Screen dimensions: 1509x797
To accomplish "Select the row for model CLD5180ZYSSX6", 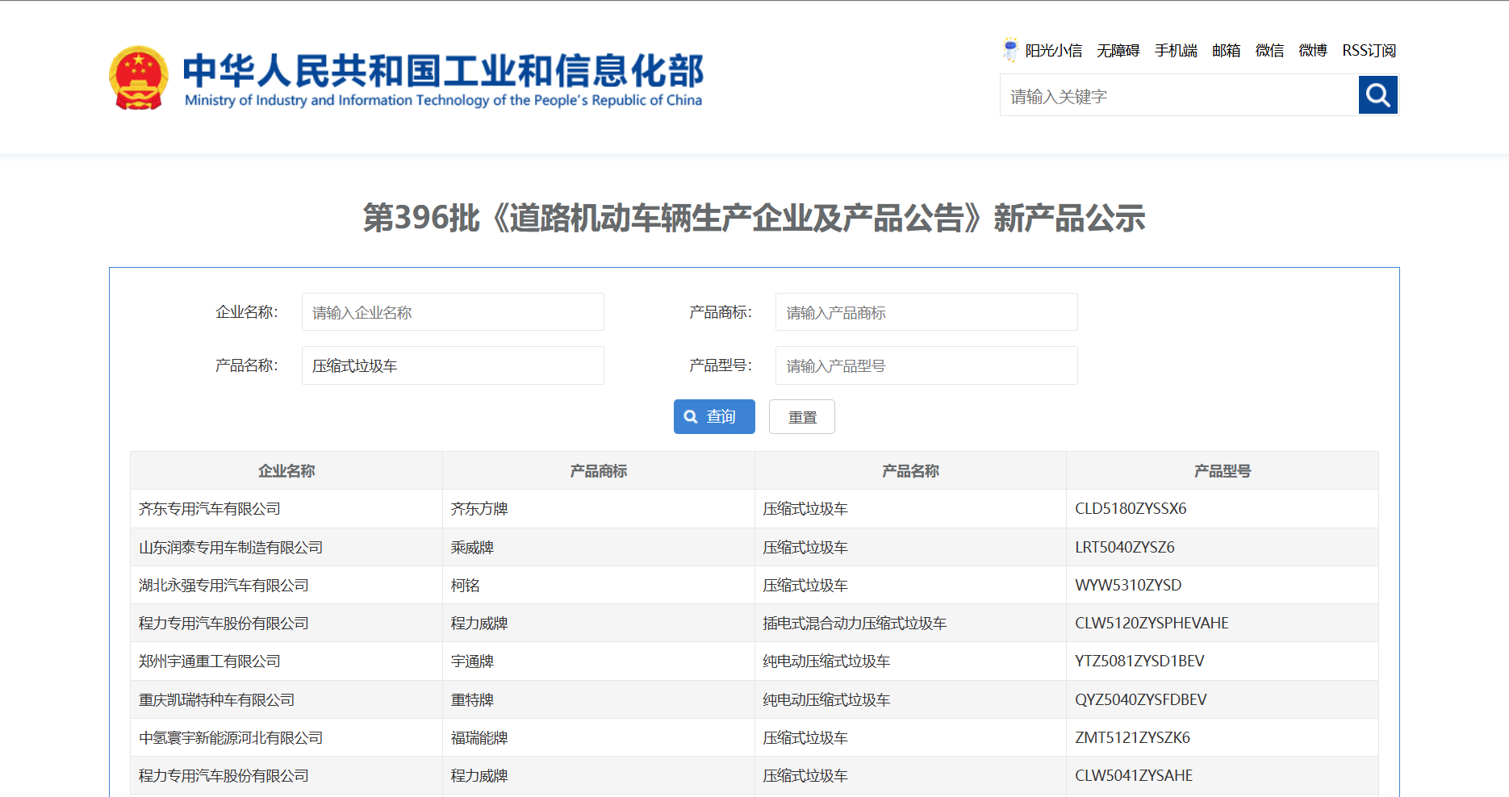I will pos(1131,509).
